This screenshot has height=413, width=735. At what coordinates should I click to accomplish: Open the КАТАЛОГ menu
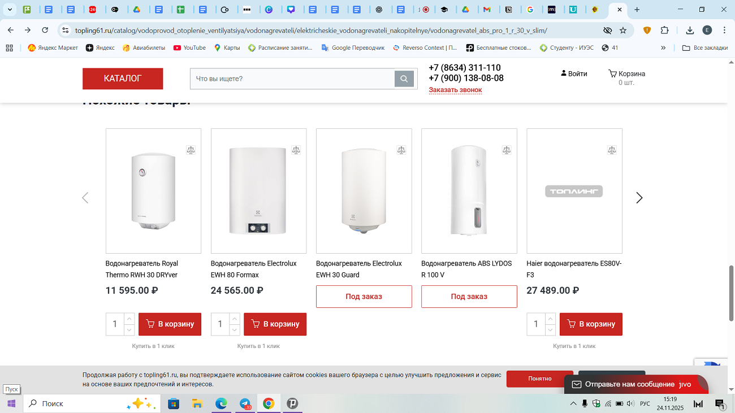pyautogui.click(x=123, y=79)
